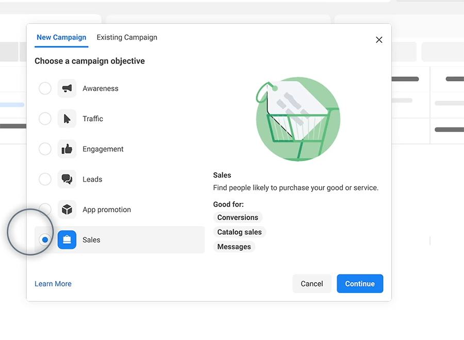Screen dimensions: 464x340
Task: Click the Catalog sales tag
Action: tap(239, 232)
